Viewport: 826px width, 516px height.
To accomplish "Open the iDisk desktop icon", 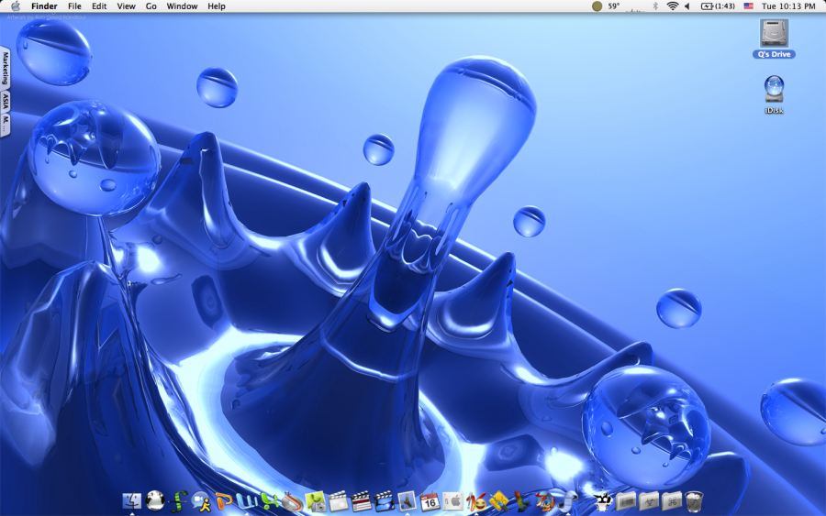I will tap(774, 89).
